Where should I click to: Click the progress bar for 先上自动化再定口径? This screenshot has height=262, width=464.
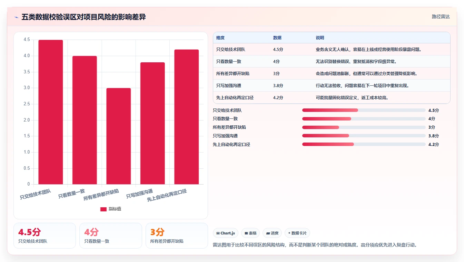tap(364, 144)
